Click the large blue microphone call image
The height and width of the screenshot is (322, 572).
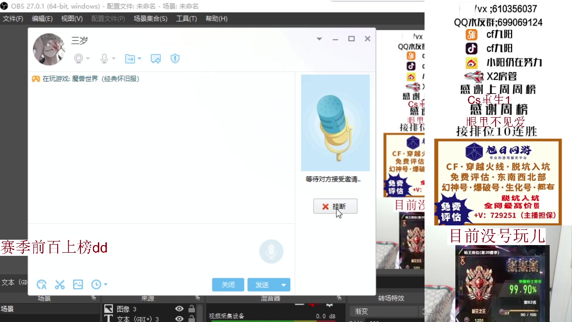coord(335,123)
